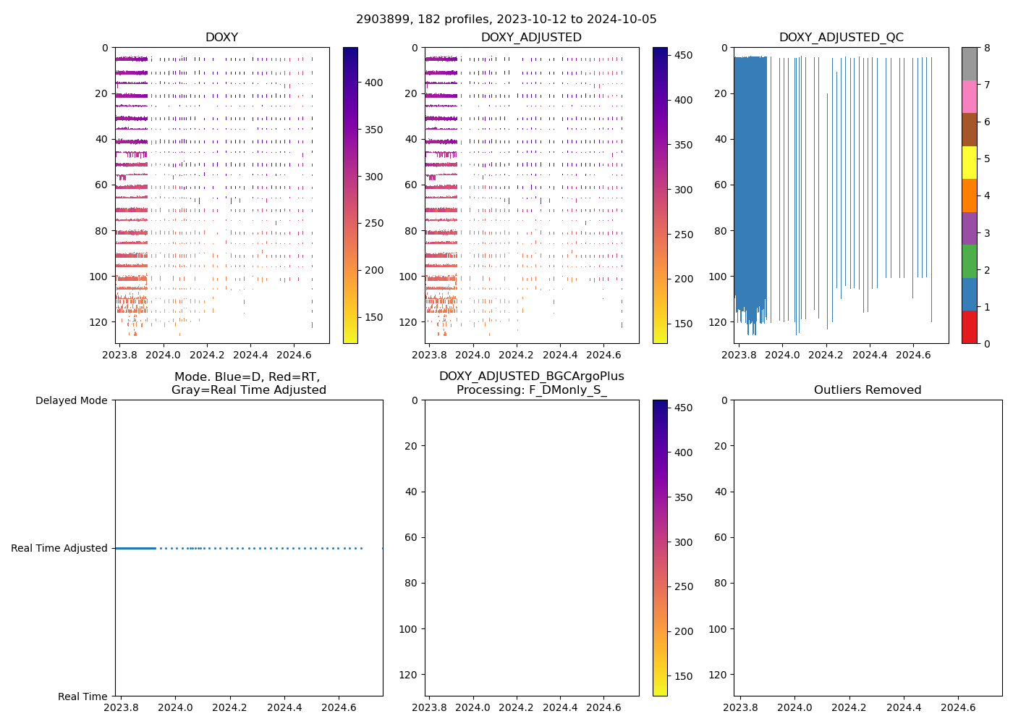
Task: Select the yellow segment in QC colorbar
Action: click(969, 162)
